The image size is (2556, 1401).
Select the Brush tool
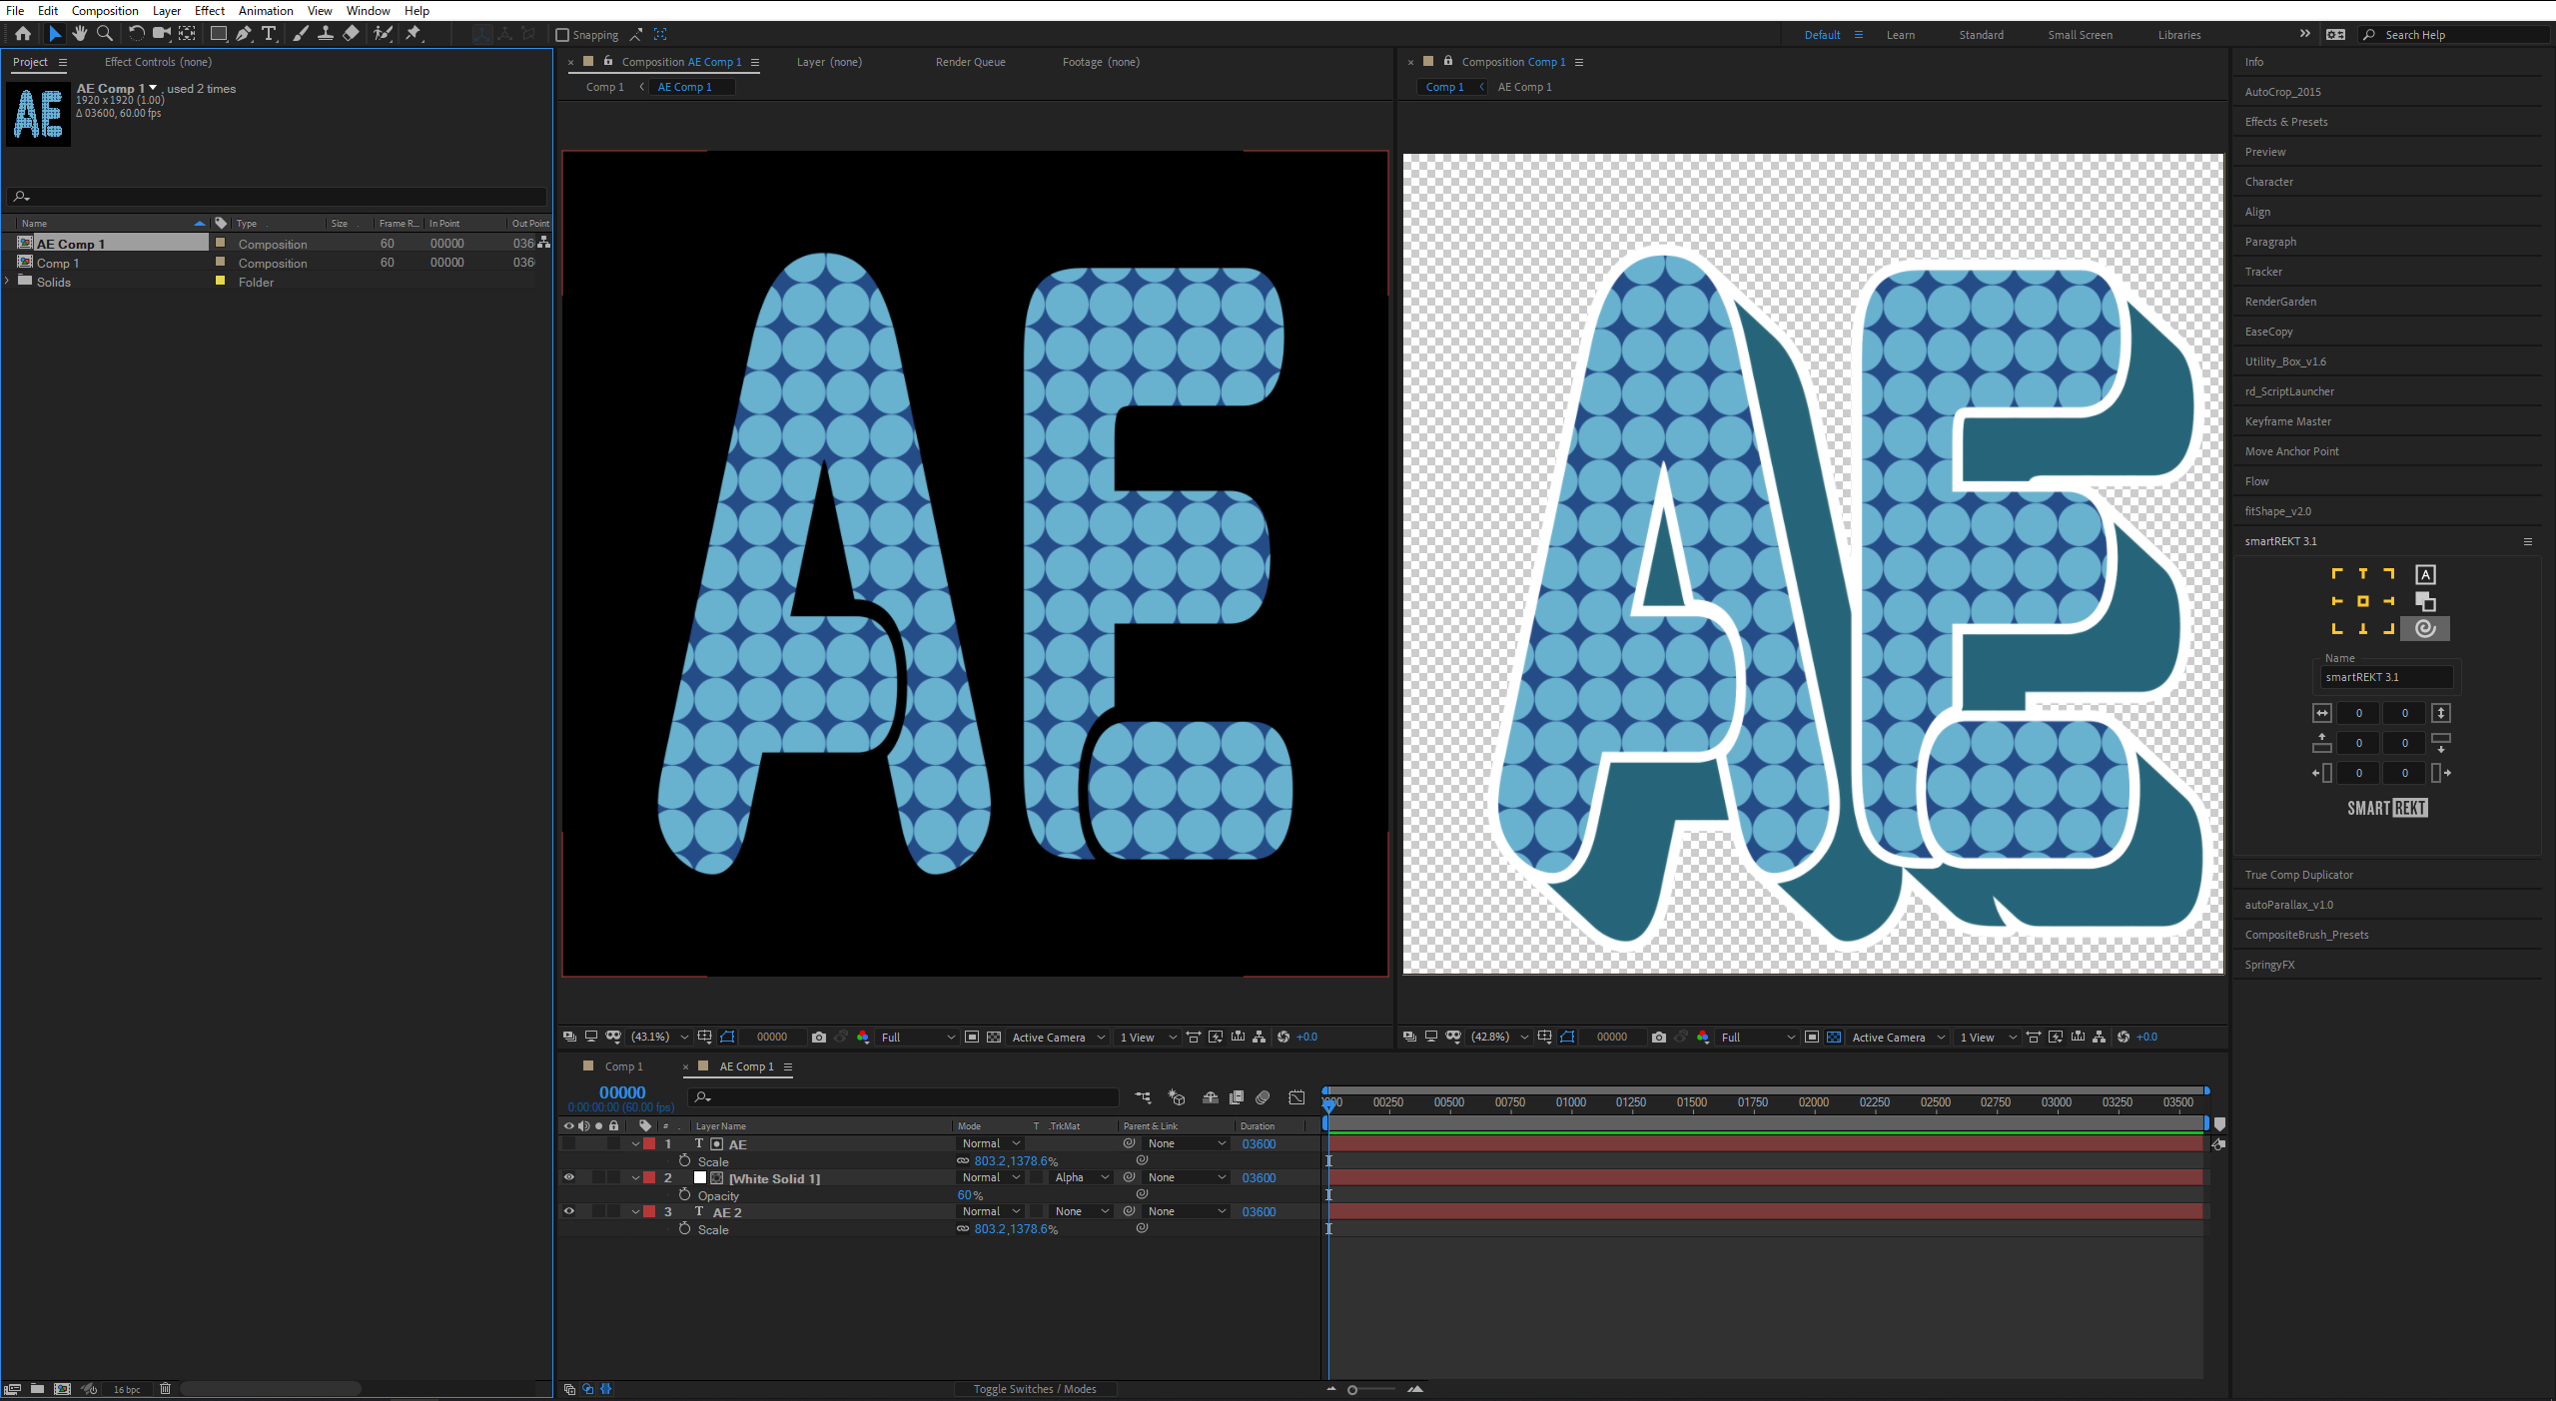pyautogui.click(x=300, y=34)
